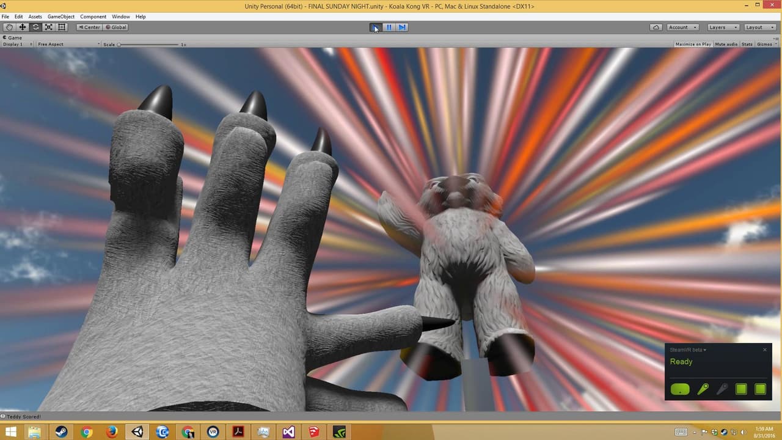Open Game tab options menu at far right
This screenshot has height=440, width=782.
[x=777, y=38]
